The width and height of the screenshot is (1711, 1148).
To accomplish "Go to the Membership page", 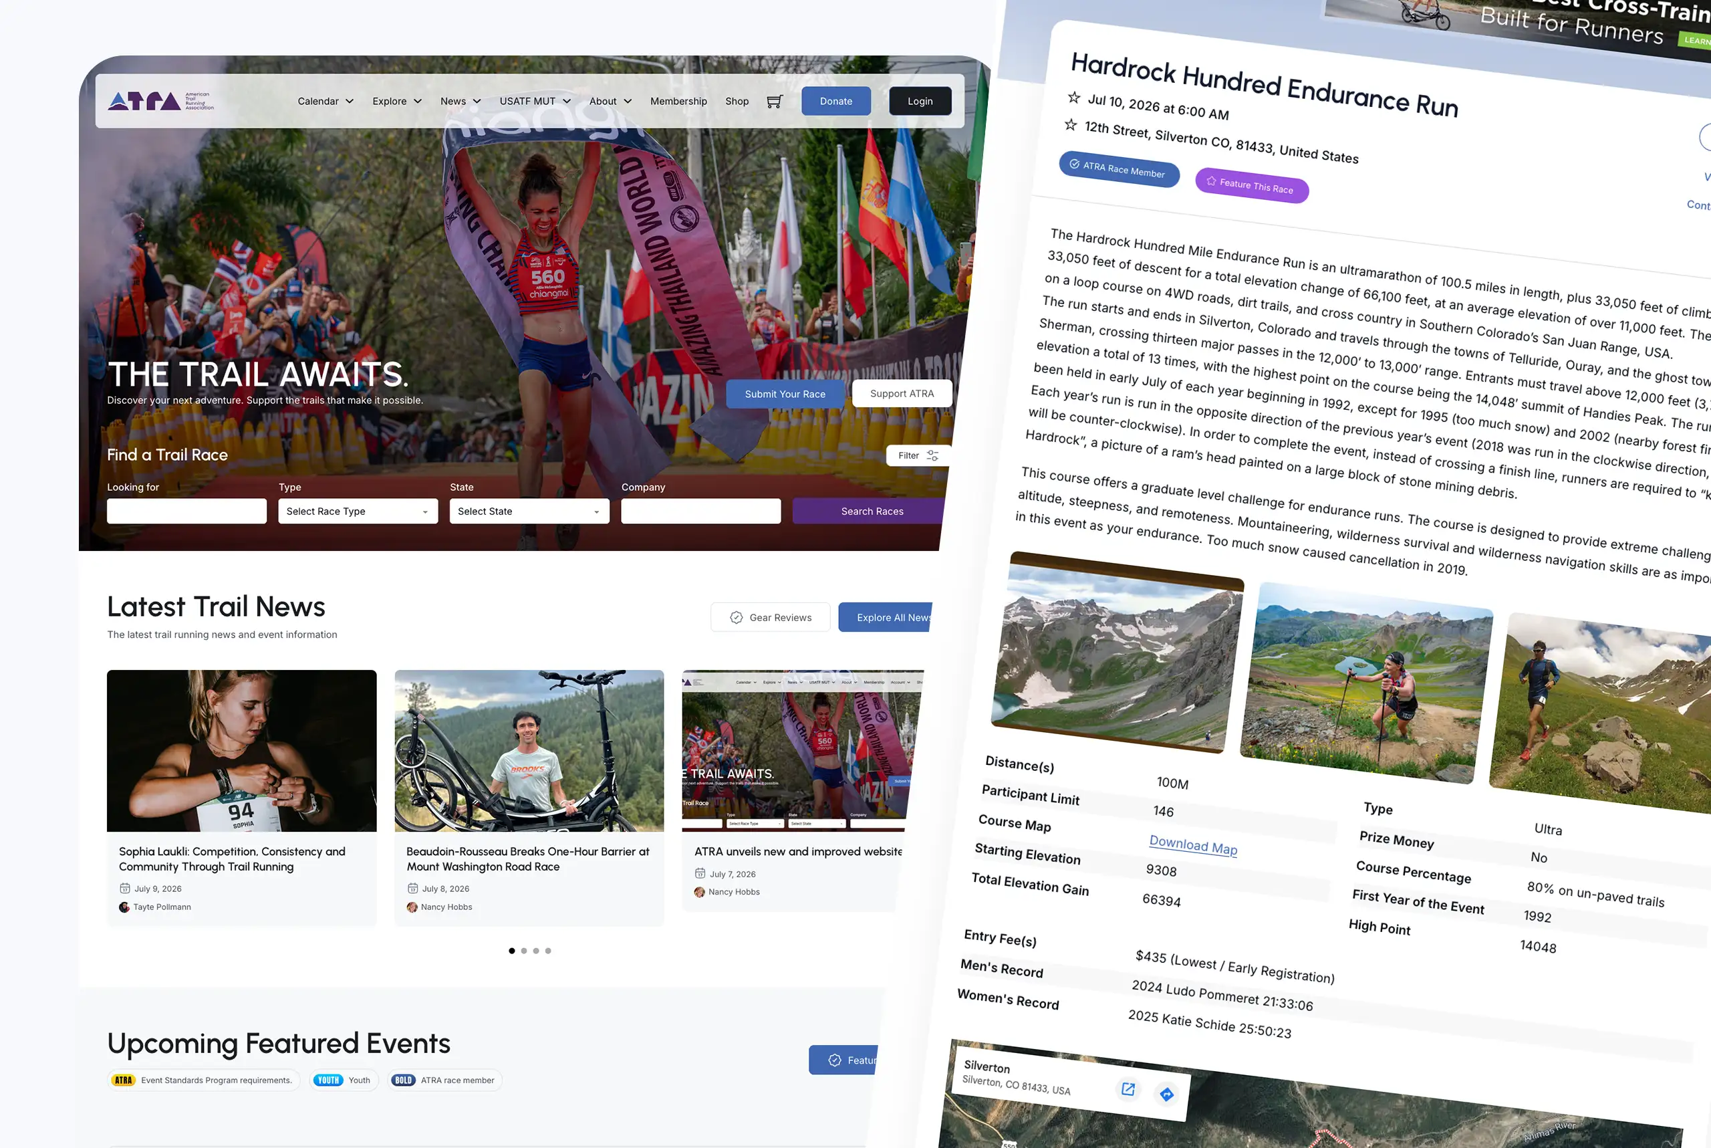I will pyautogui.click(x=678, y=101).
